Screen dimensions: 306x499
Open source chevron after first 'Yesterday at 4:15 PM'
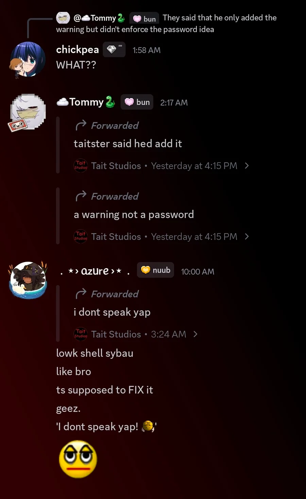247,166
